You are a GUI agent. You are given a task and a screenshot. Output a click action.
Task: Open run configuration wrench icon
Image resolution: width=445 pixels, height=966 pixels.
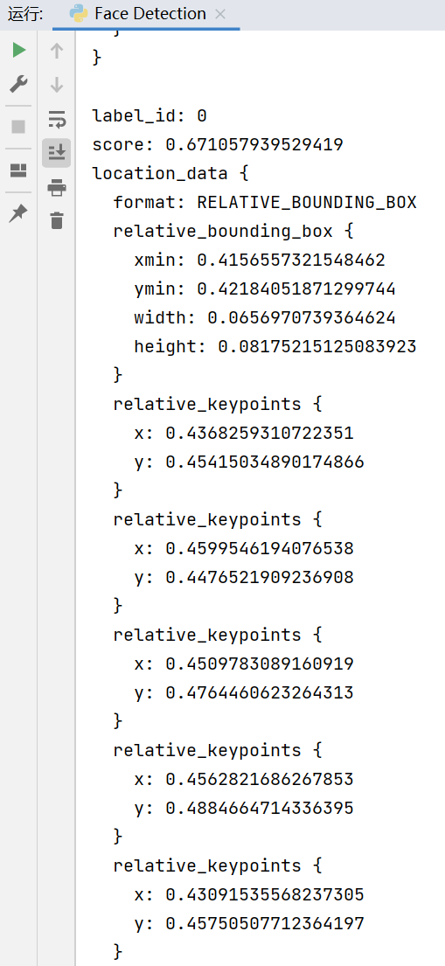[18, 84]
